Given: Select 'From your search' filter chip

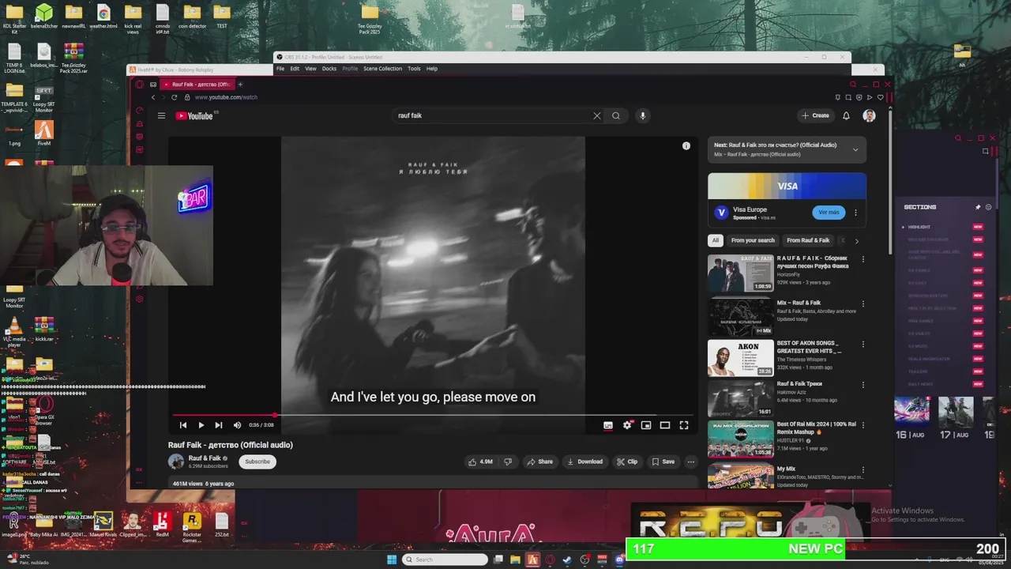Looking at the screenshot, I should coord(753,240).
